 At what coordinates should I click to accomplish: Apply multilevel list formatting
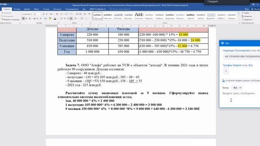71,14
